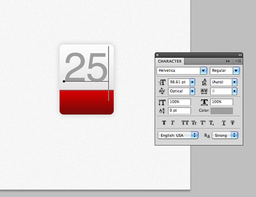The height and width of the screenshot is (197, 256).
Task: Click the tracking AV icon
Action: pos(204,91)
